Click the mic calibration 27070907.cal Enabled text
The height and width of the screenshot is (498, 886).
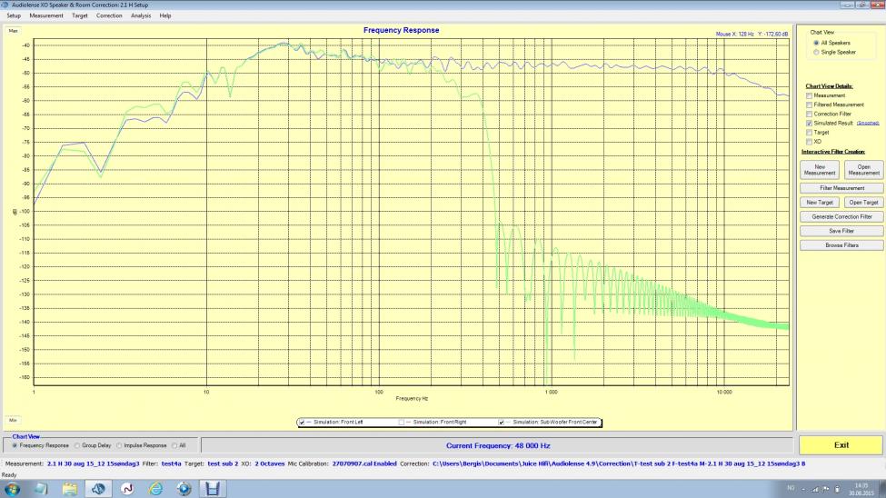(364, 464)
